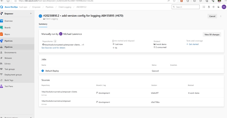Open the work items list icon in header

coord(204,7)
